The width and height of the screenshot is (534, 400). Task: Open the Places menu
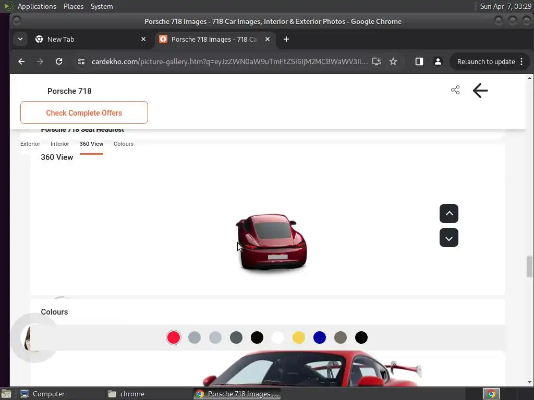coord(73,6)
